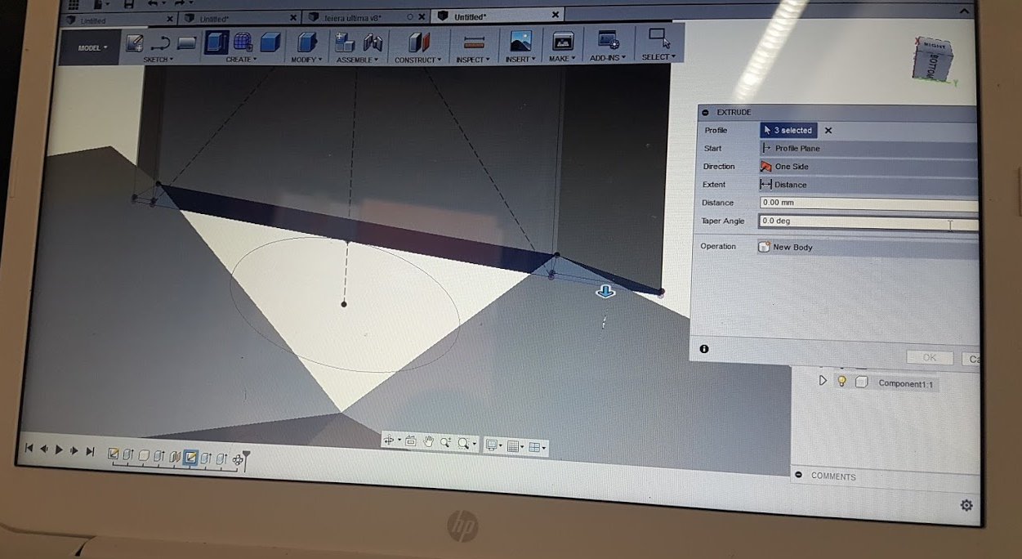Open the Direction One Side dropdown

(x=868, y=167)
